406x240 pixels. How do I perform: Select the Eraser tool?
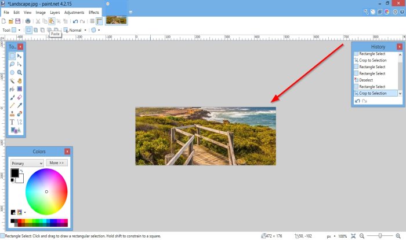pos(19,97)
